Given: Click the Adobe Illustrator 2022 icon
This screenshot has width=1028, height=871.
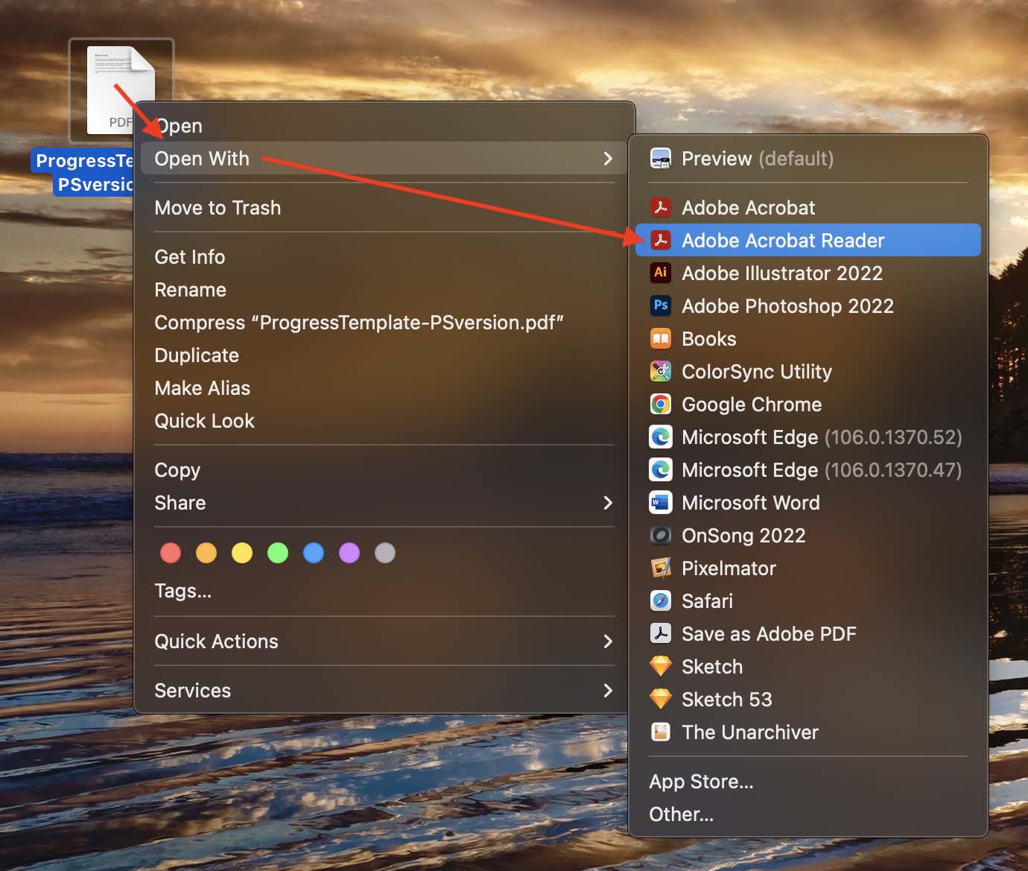Looking at the screenshot, I should tap(660, 273).
